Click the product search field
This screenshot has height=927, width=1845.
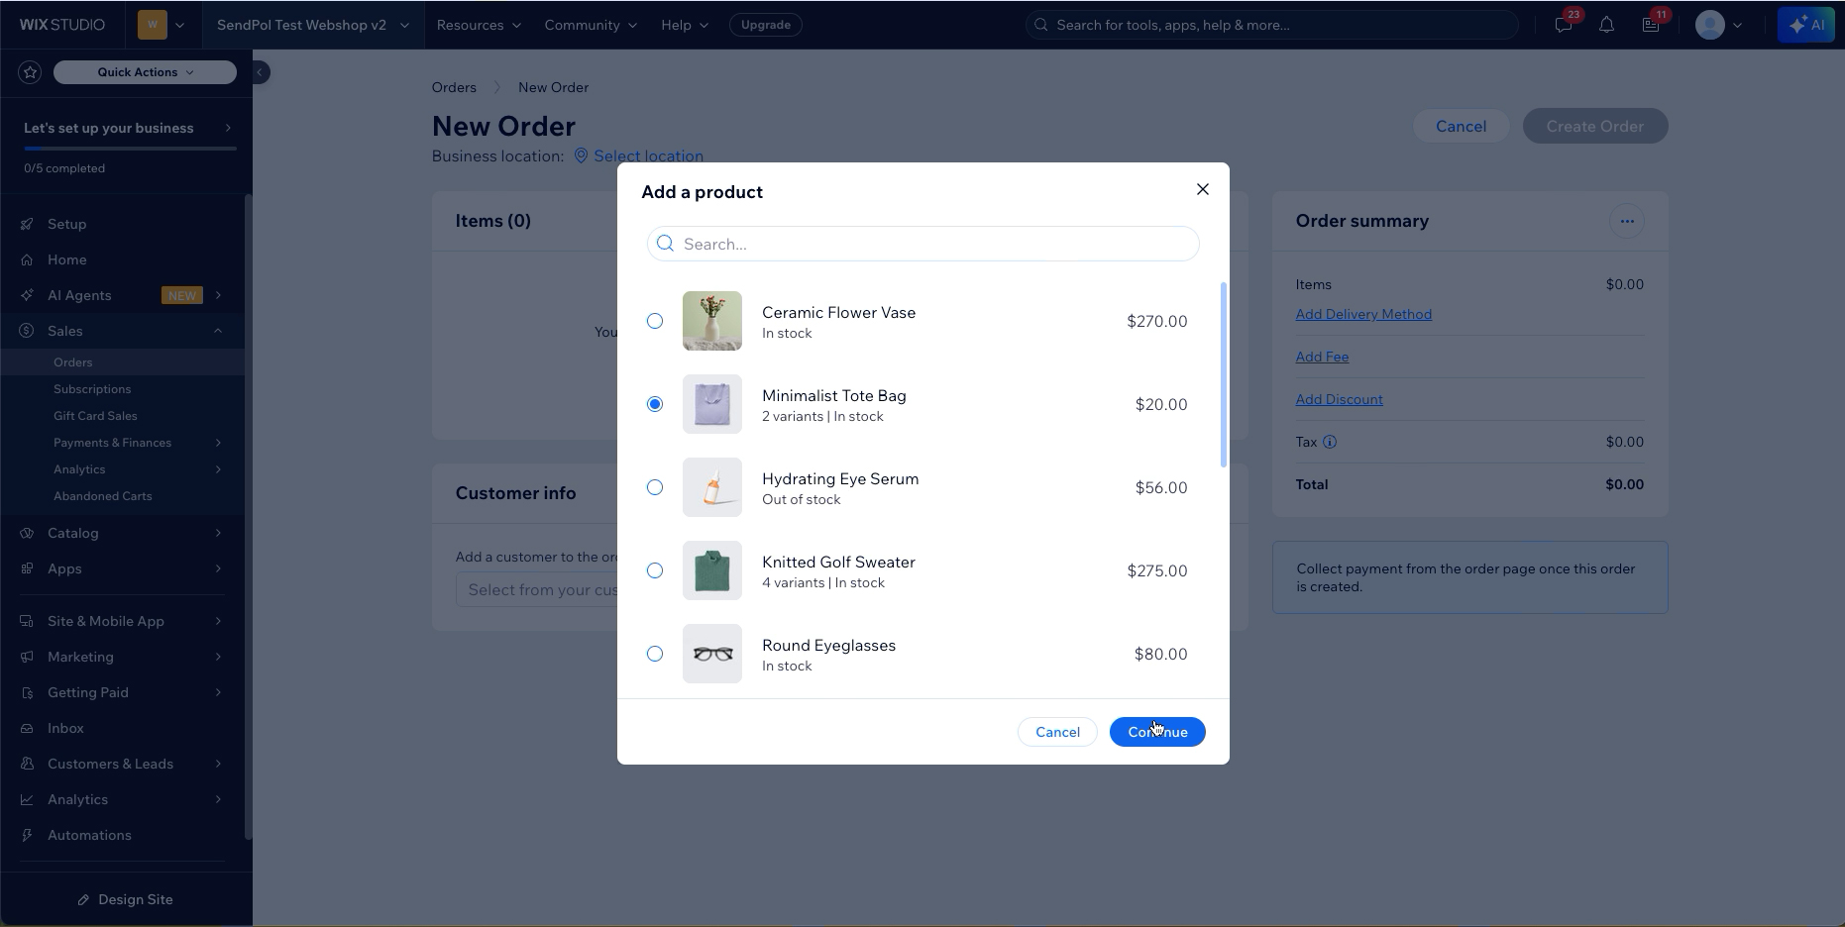click(923, 244)
